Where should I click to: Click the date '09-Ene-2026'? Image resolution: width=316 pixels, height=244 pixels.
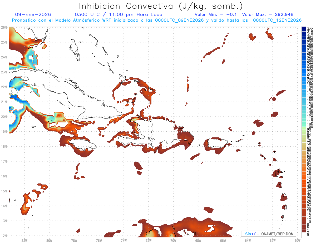pos(33,14)
